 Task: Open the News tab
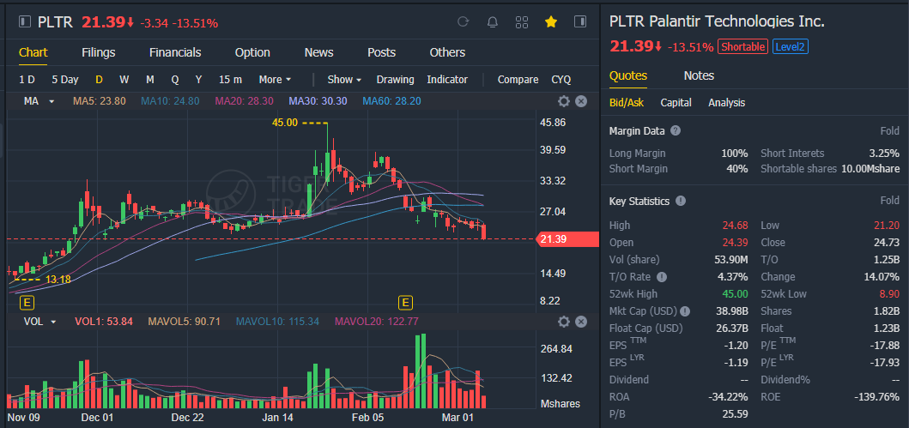tap(318, 52)
